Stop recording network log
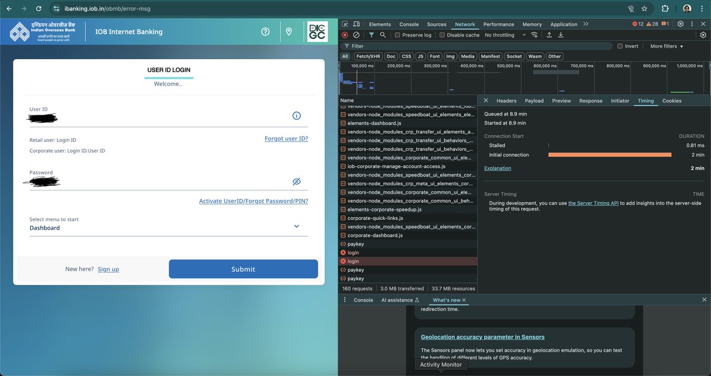 tap(345, 35)
